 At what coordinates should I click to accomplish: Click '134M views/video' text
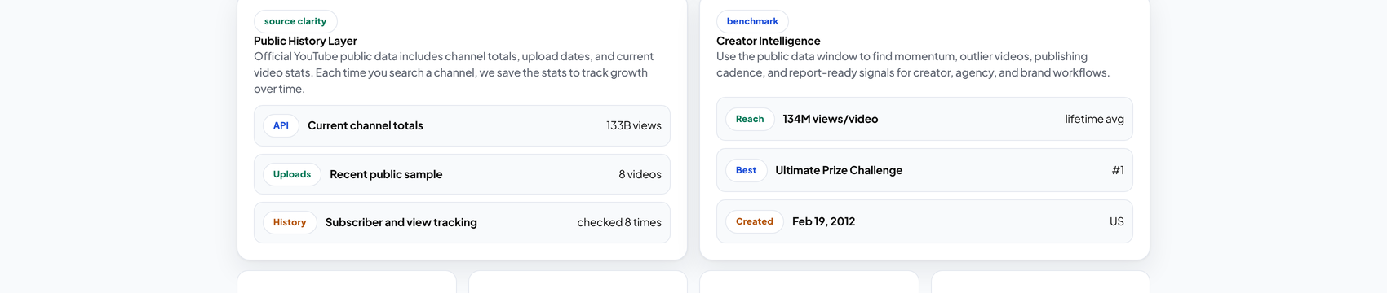[831, 119]
